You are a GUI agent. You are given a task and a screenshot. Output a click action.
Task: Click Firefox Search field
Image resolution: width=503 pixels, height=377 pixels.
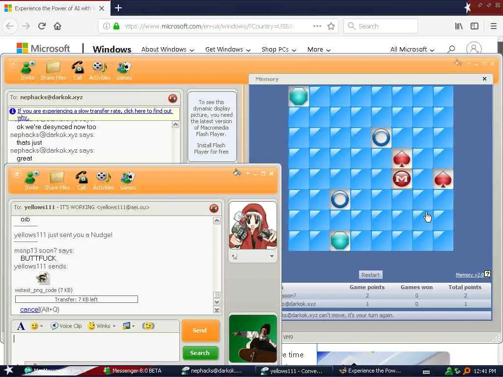tap(381, 26)
